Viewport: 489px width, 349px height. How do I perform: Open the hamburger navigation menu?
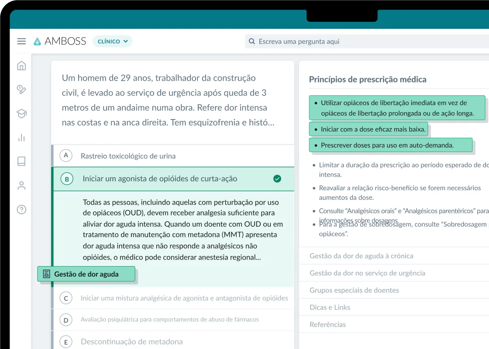click(x=21, y=41)
